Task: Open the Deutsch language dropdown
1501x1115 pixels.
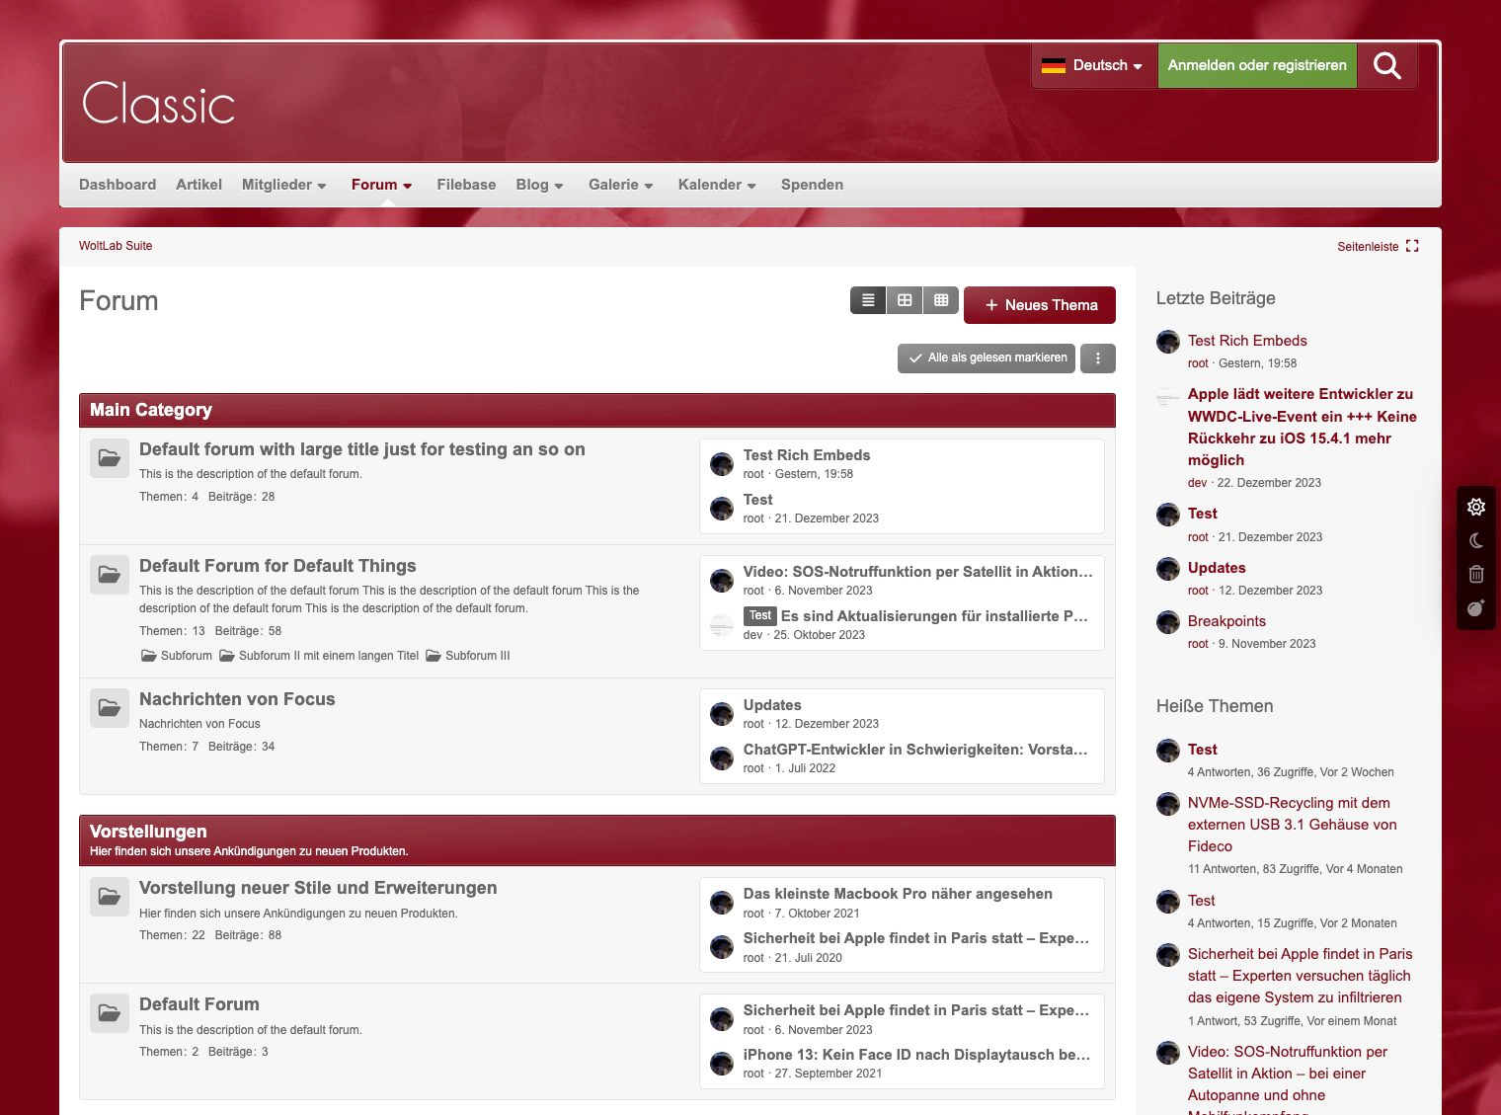Action: pos(1093,65)
